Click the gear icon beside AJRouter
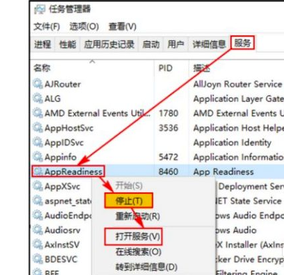The width and height of the screenshot is (284, 275). tap(38, 84)
